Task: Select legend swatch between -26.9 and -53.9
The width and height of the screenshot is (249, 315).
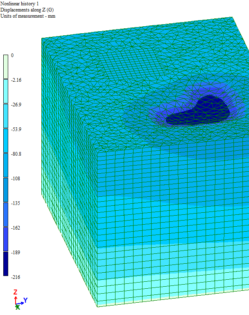Action: [x=6, y=116]
